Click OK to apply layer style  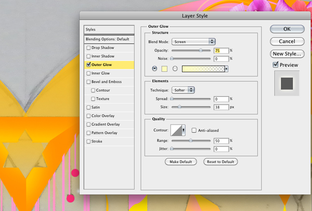point(287,29)
